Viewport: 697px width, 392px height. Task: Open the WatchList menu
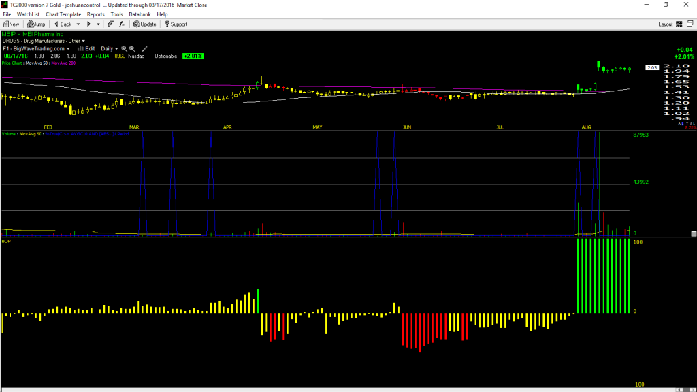[28, 14]
